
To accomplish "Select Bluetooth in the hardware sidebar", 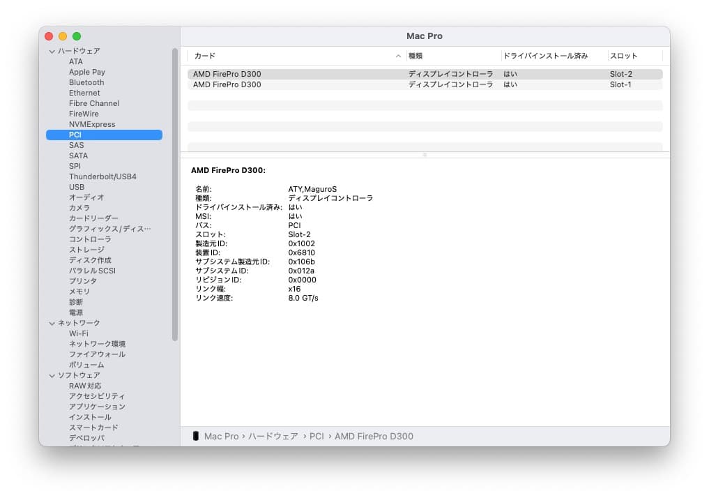I will 86,82.
